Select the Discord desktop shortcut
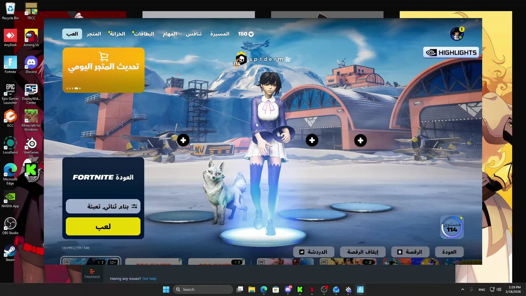The width and height of the screenshot is (526, 296). click(x=31, y=65)
